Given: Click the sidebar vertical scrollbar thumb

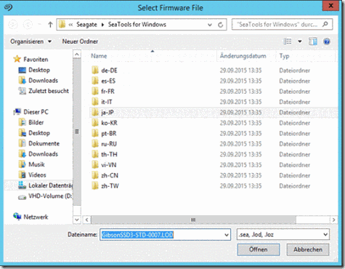Looking at the screenshot, I should 77,132.
